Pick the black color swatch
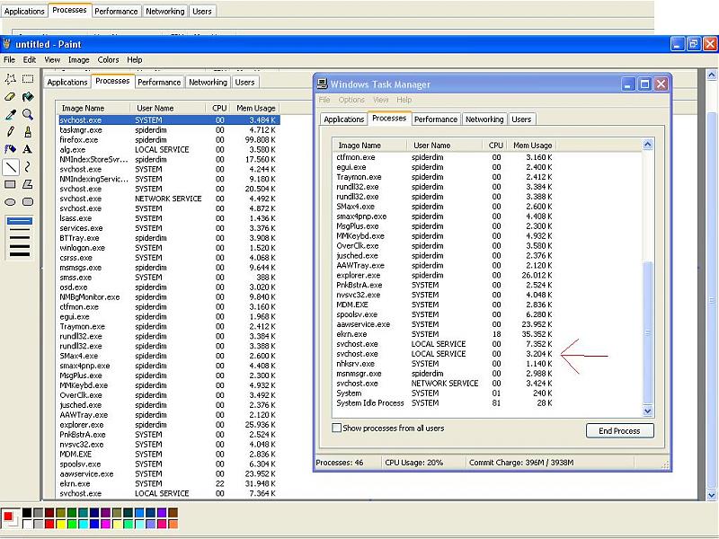 coord(27,513)
